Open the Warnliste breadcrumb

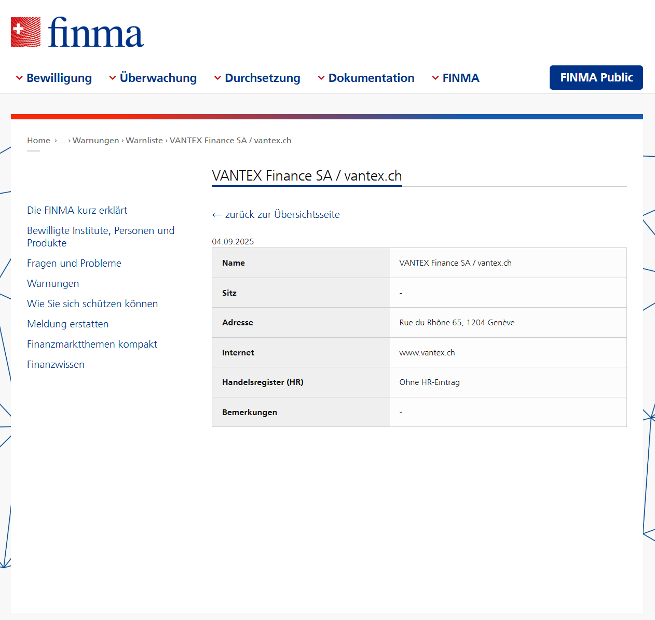coord(144,141)
